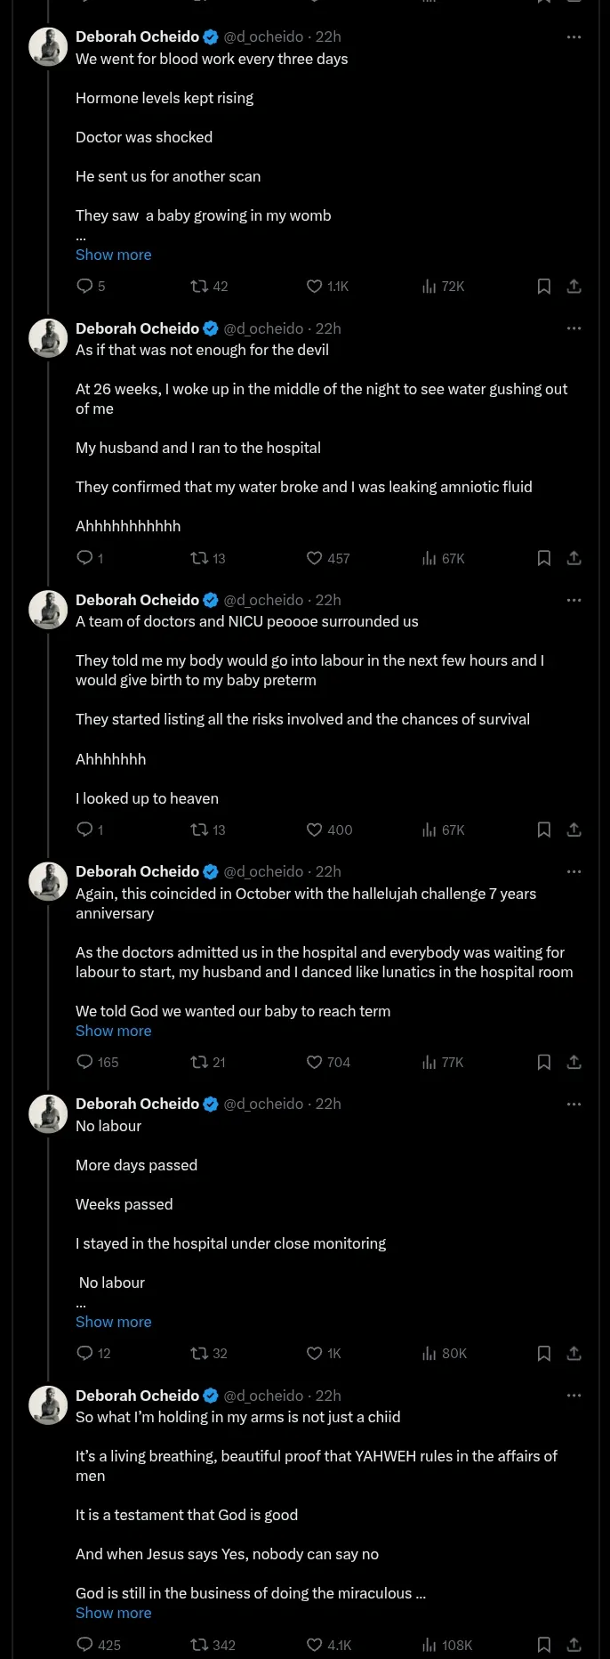Open more options on the 'No labour' tweet
Image resolution: width=610 pixels, height=1659 pixels.
tap(574, 1104)
